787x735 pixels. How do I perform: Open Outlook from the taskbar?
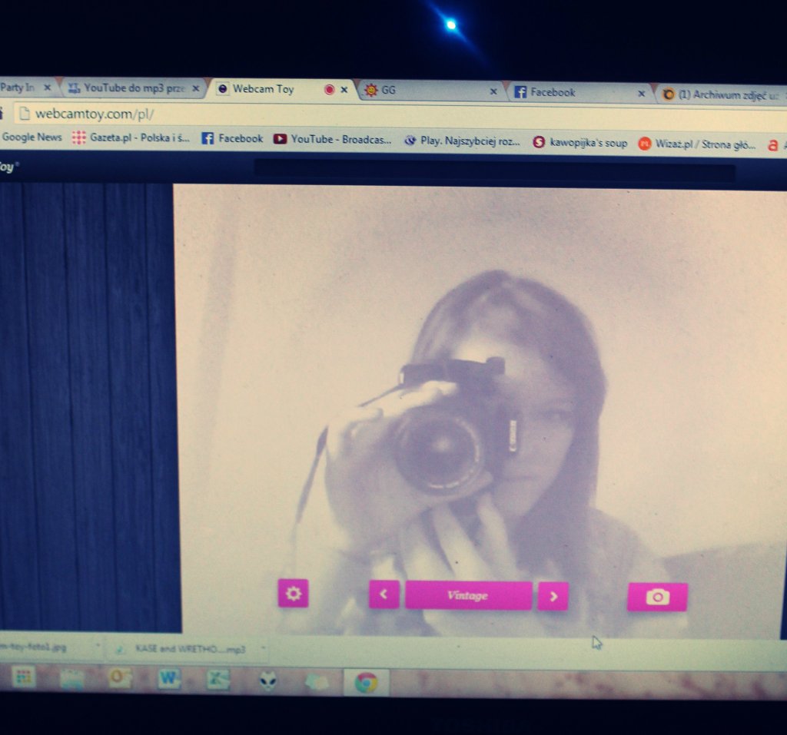[119, 678]
